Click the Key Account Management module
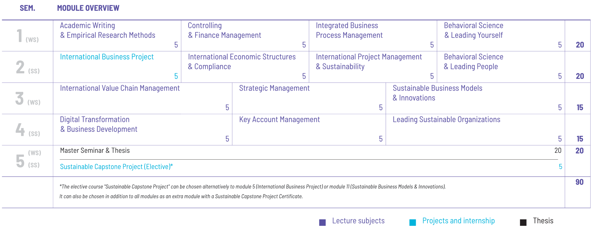This screenshot has height=228, width=594. 279,120
